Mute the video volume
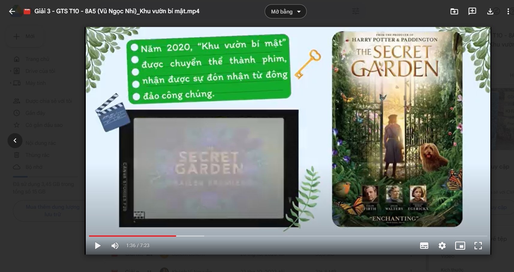Image resolution: width=514 pixels, height=272 pixels. (115, 246)
